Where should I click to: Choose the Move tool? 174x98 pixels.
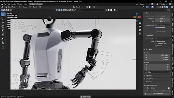3,23
